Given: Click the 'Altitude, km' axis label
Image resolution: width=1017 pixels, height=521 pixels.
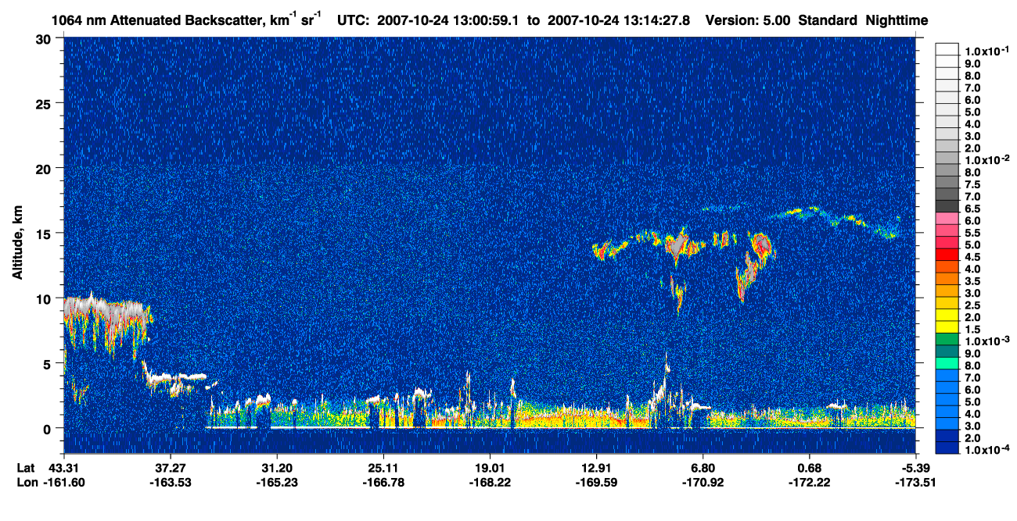Looking at the screenshot, I should pyautogui.click(x=17, y=244).
